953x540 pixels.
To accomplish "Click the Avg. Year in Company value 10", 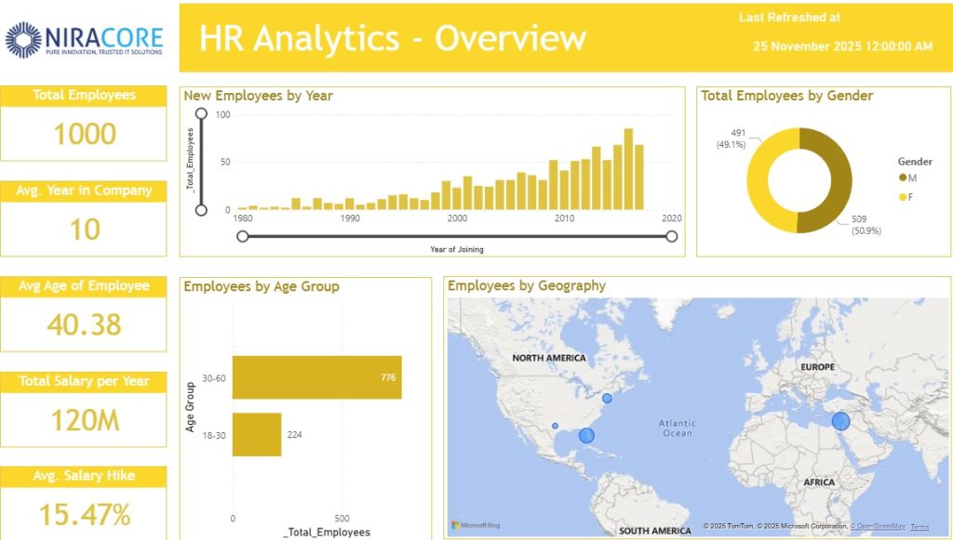I will click(x=85, y=230).
